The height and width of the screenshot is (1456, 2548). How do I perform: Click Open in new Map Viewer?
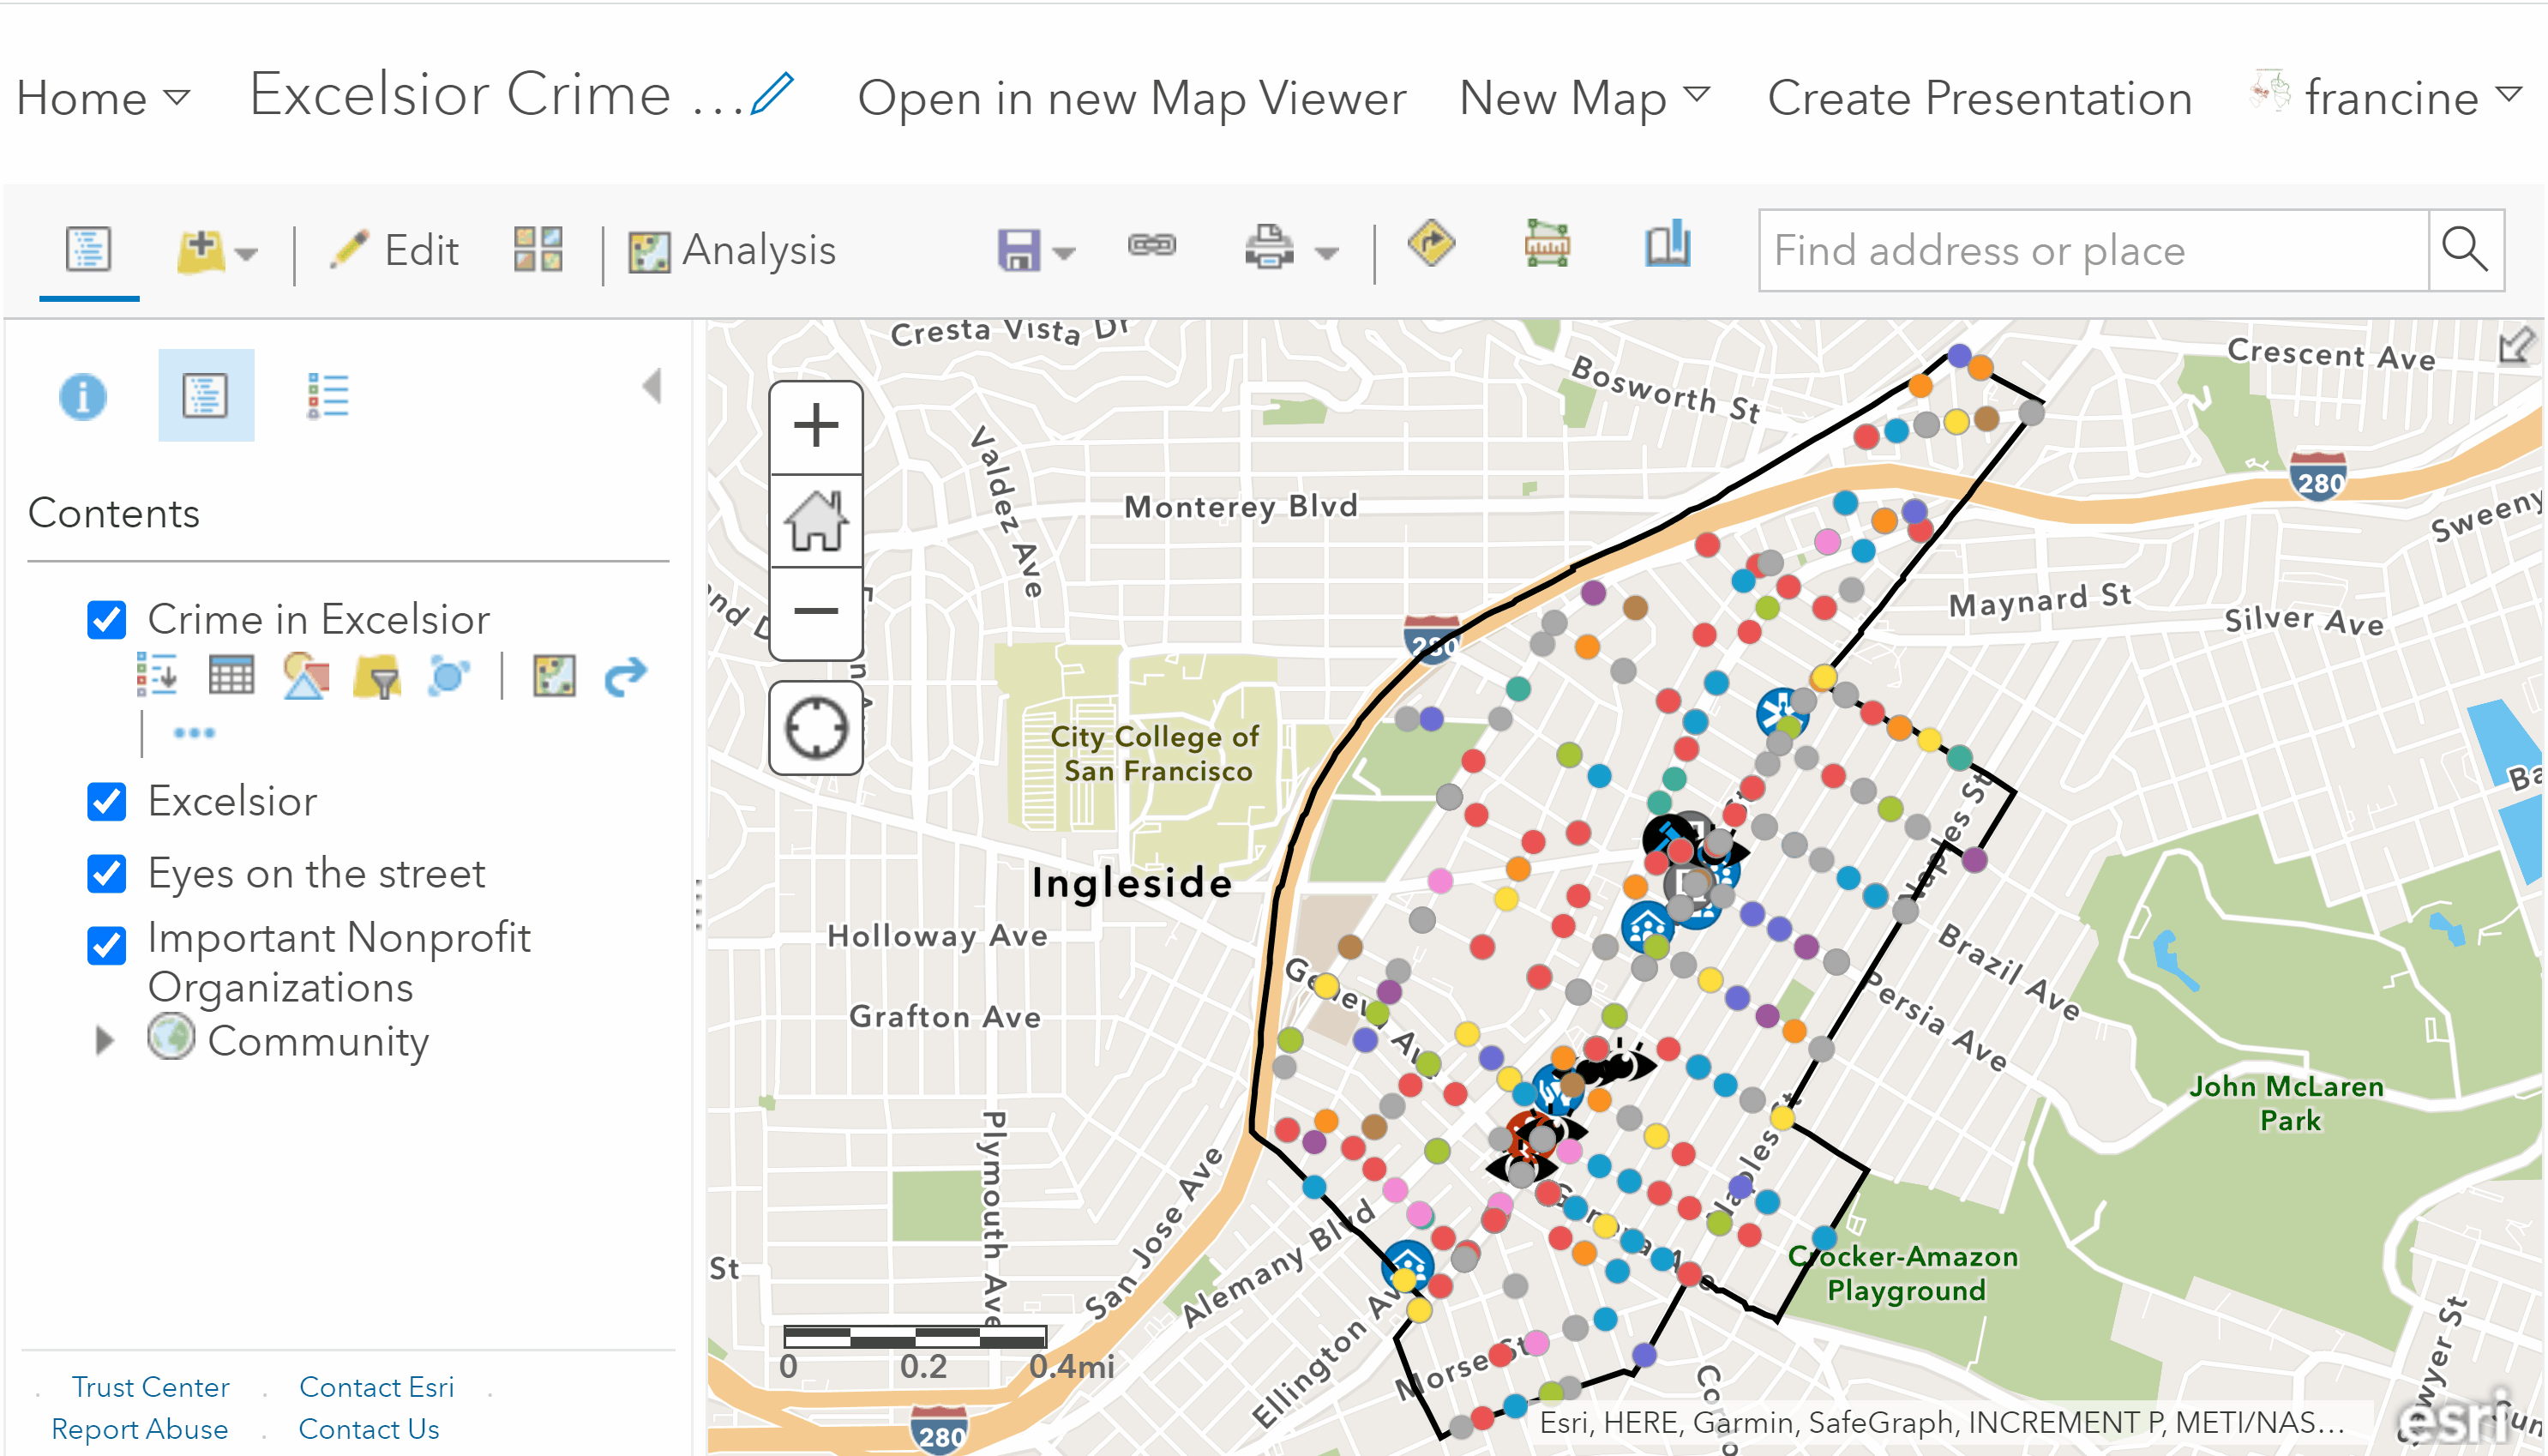pyautogui.click(x=1132, y=98)
